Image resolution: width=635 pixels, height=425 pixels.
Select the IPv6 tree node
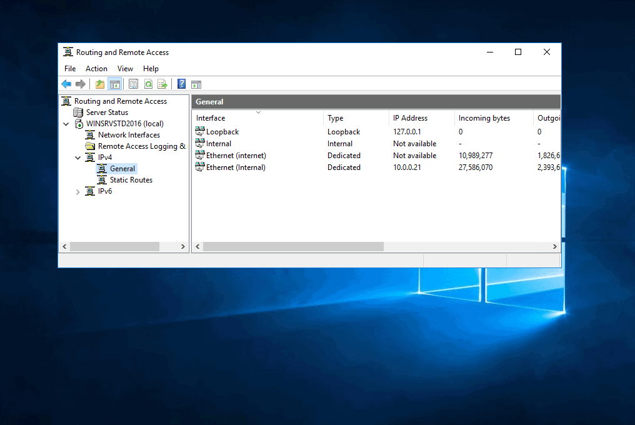pos(105,191)
